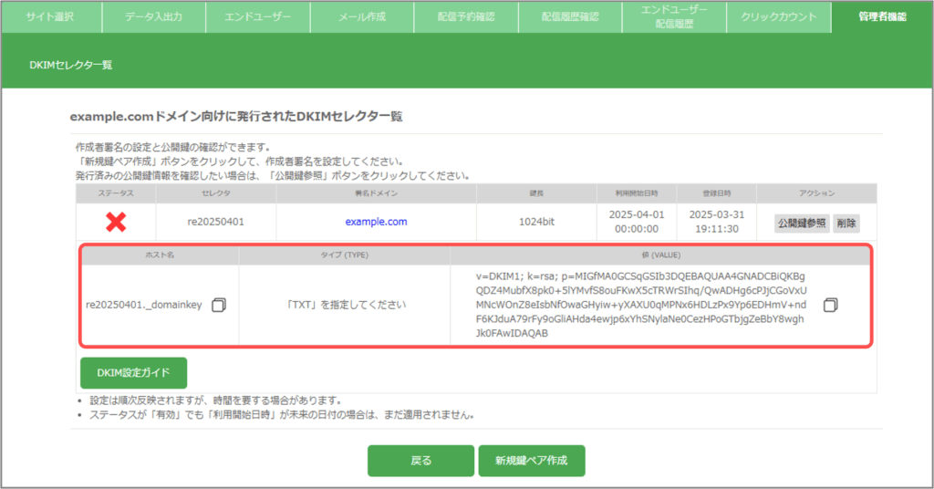Go to the エンドユーザー tab
Viewport: 934px width, 489px height.
[258, 16]
